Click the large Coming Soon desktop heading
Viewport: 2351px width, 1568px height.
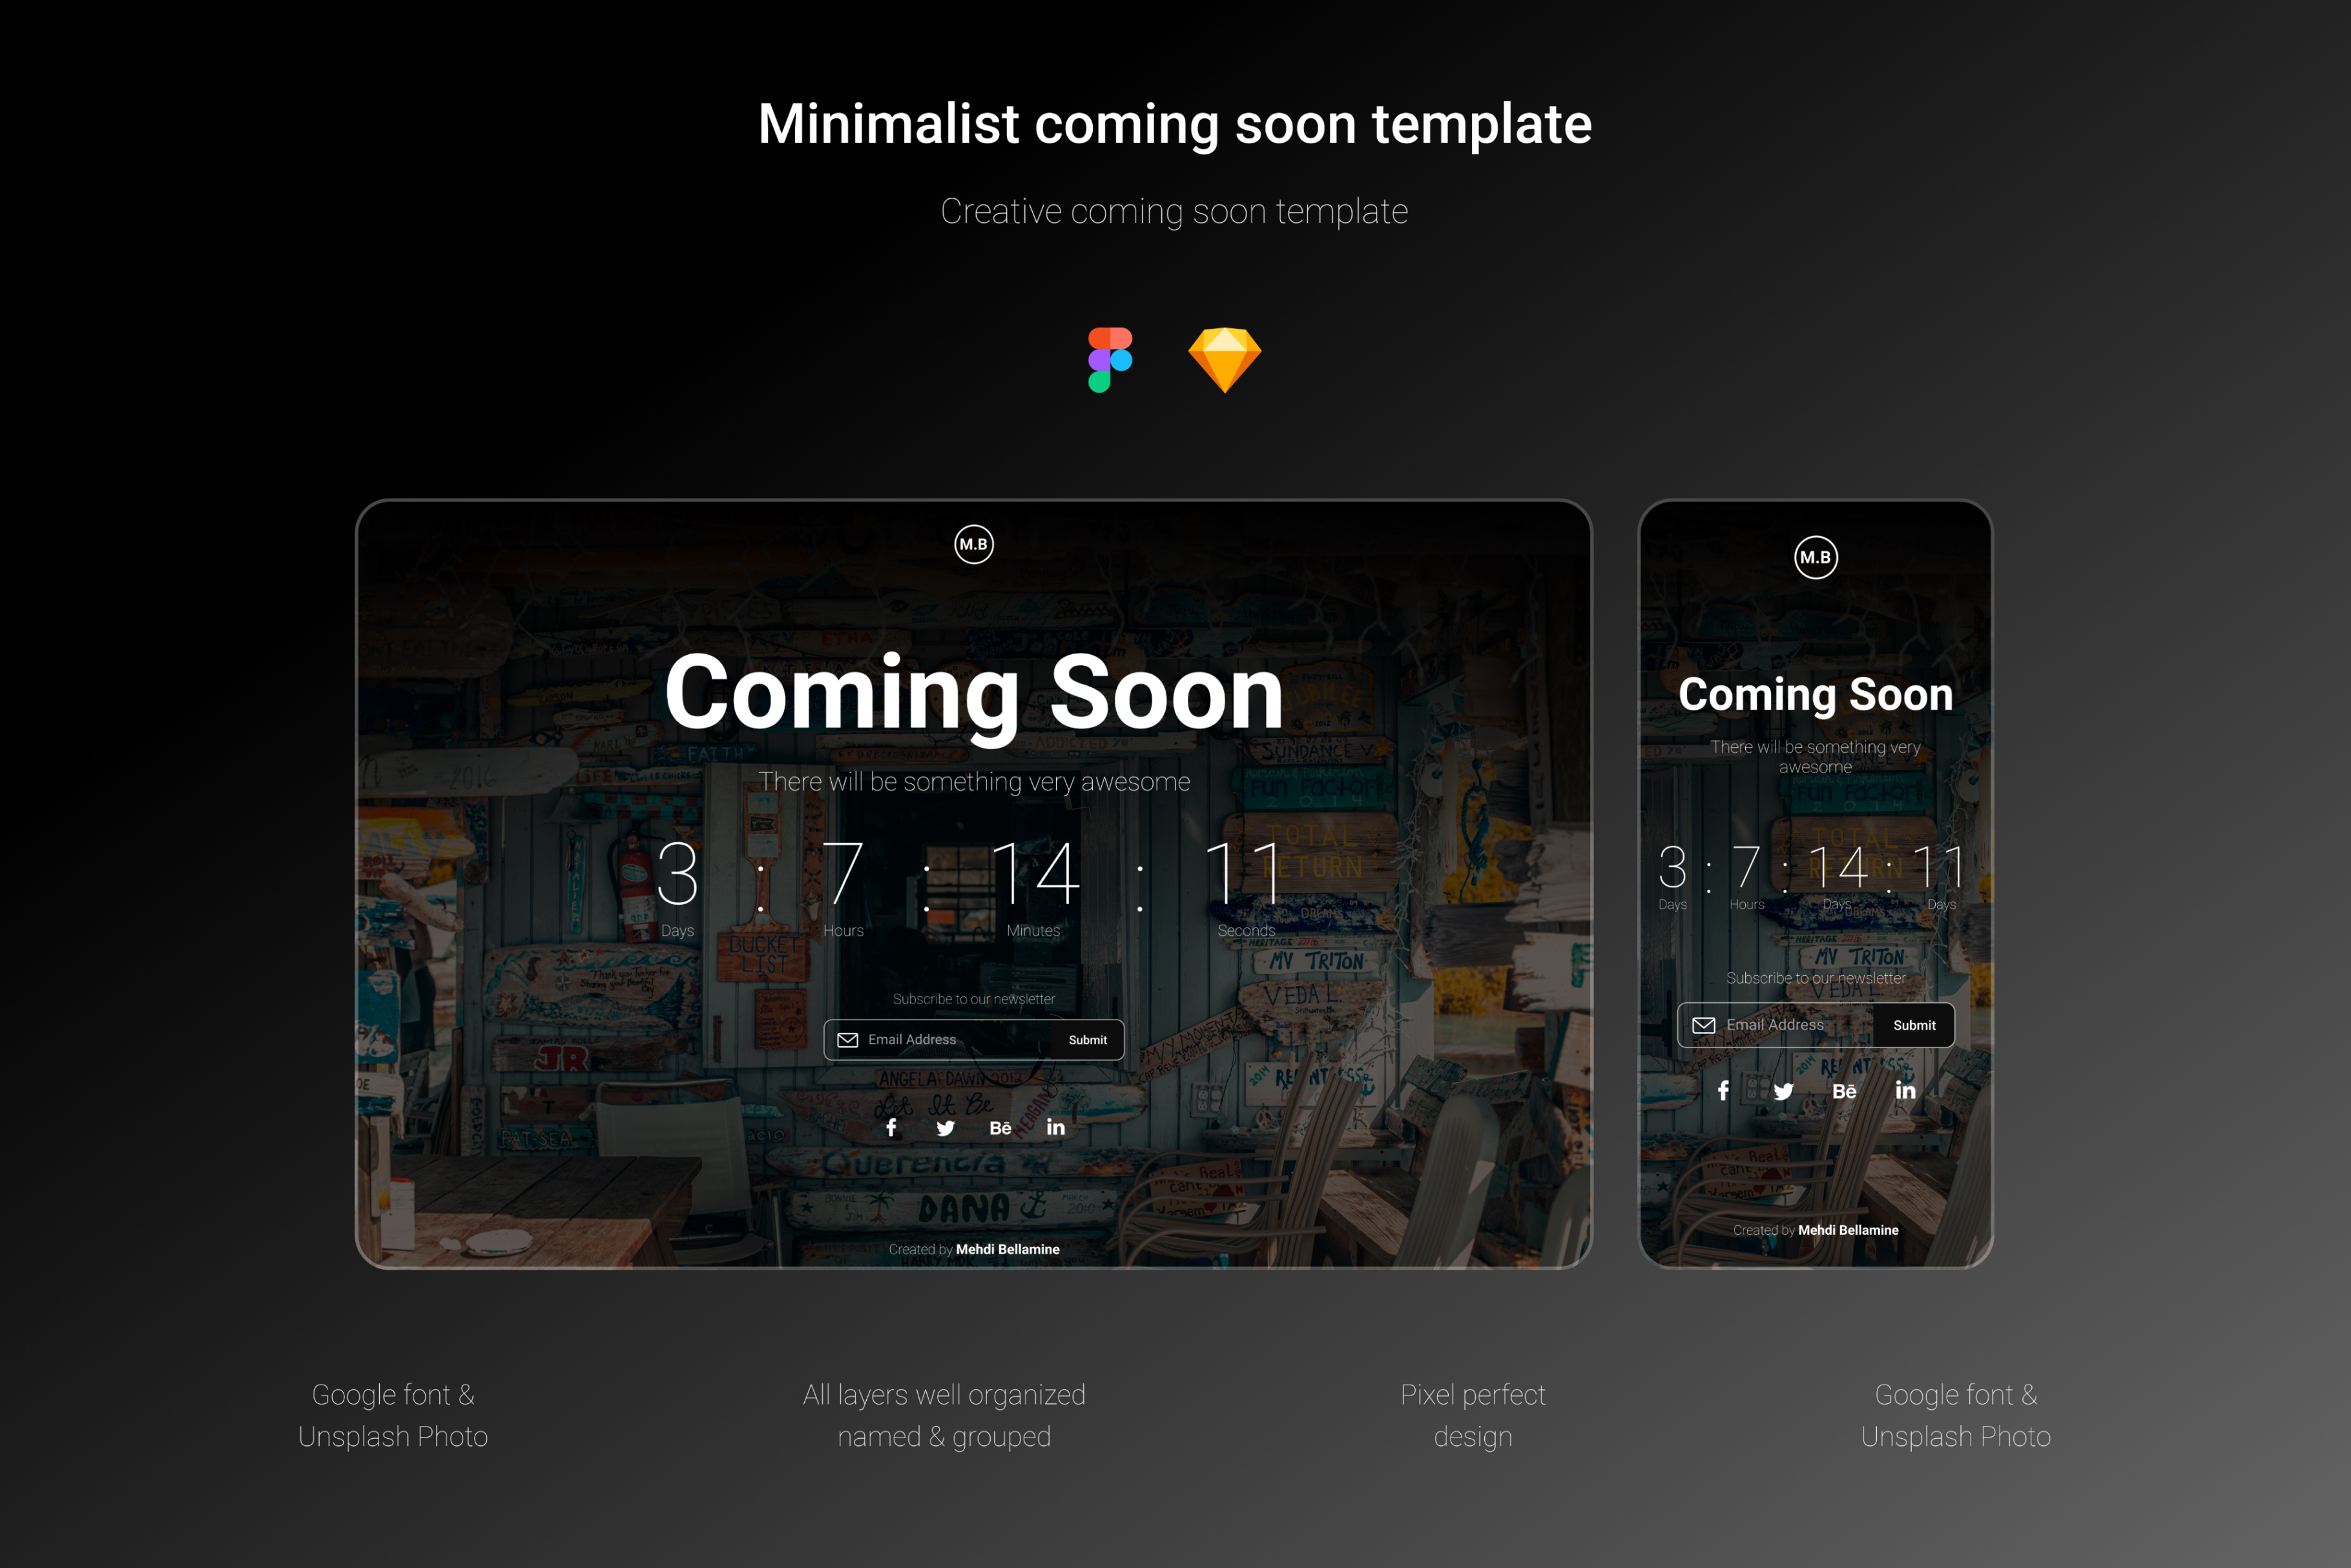point(973,693)
